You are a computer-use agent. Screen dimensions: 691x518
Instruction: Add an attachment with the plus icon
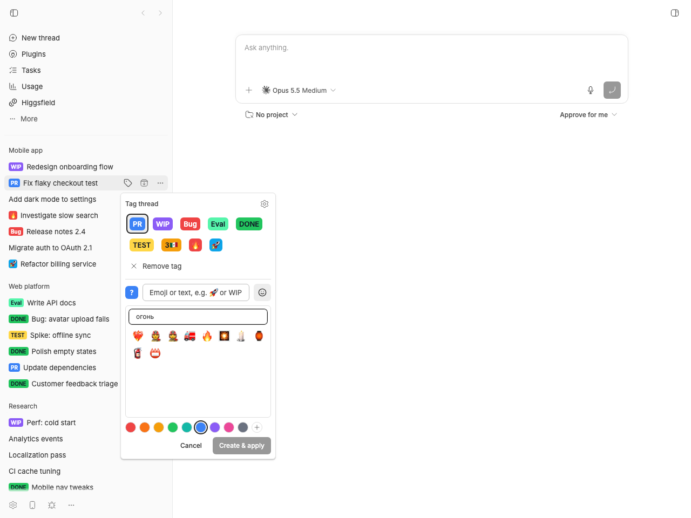tap(249, 90)
